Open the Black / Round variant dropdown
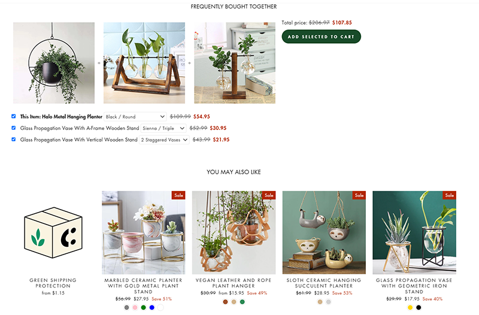This screenshot has width=479, height=315. tap(135, 117)
